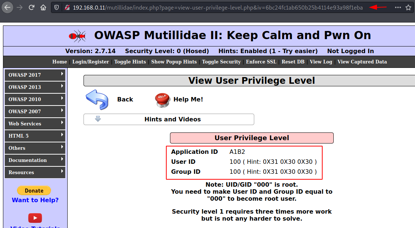
Task: Click the OWASP Mutillidae II title text
Action: (x=232, y=35)
